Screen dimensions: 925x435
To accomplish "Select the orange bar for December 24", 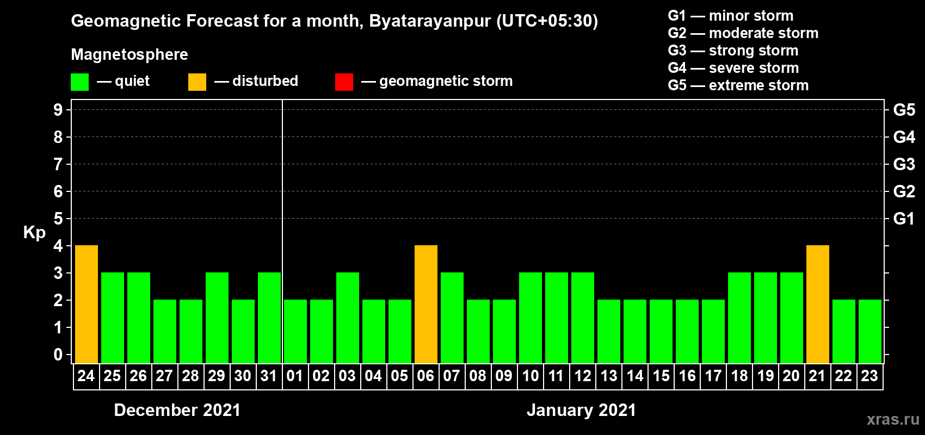I will pyautogui.click(x=87, y=304).
